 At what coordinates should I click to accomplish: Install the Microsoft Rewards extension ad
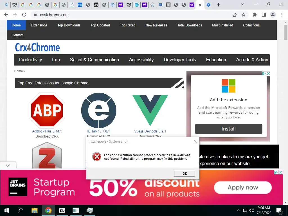(228, 129)
